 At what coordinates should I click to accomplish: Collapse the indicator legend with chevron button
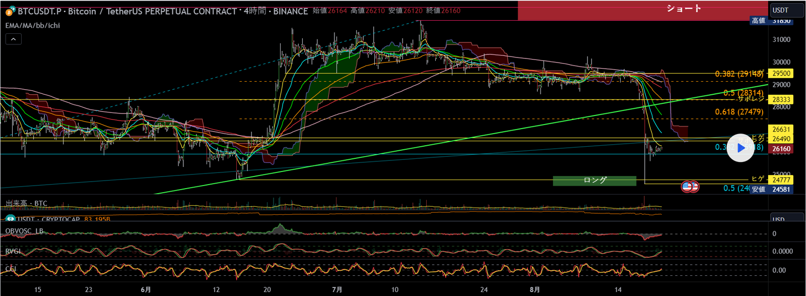point(14,39)
